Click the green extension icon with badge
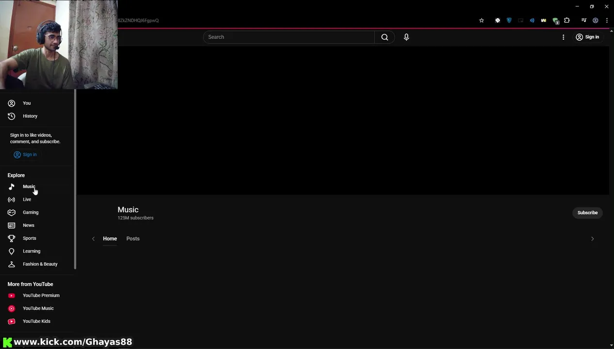614x349 pixels. (x=555, y=21)
